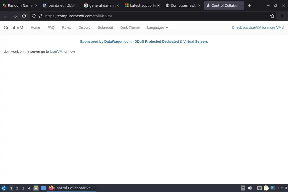
Task: Click the browser forward arrow
Action: click(x=15, y=16)
